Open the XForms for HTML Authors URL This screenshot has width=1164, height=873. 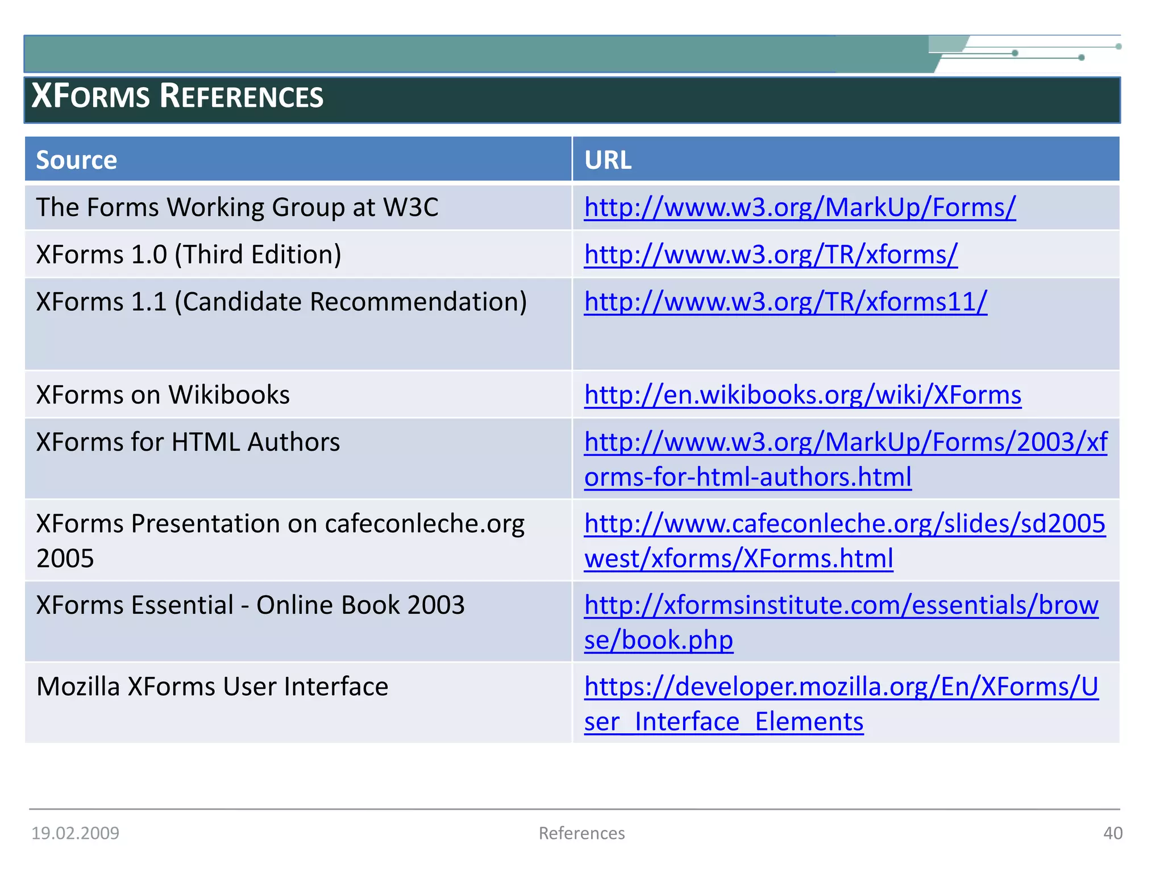click(x=846, y=459)
